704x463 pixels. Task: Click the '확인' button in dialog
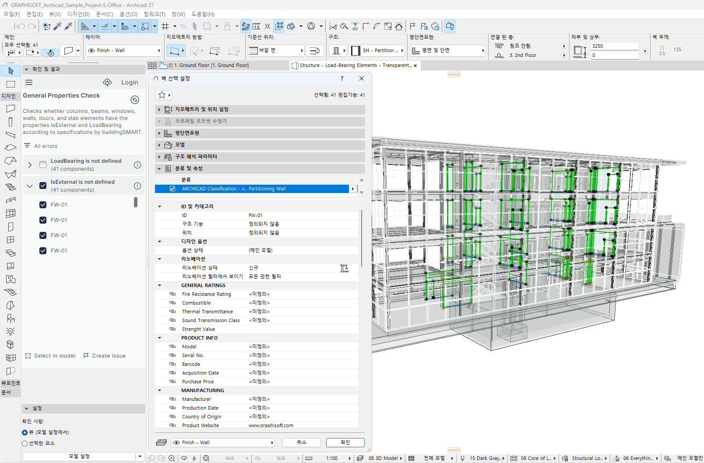pos(345,442)
